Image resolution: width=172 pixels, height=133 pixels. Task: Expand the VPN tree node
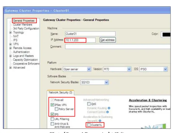coord(11,44)
